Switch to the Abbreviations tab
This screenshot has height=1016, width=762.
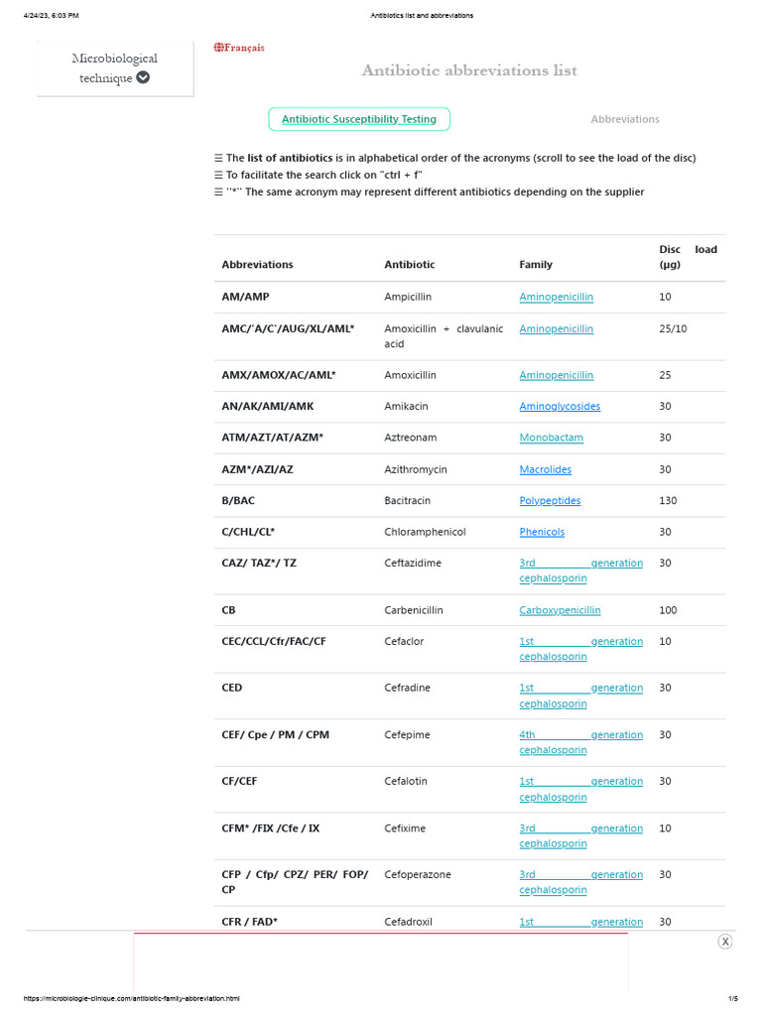[625, 119]
